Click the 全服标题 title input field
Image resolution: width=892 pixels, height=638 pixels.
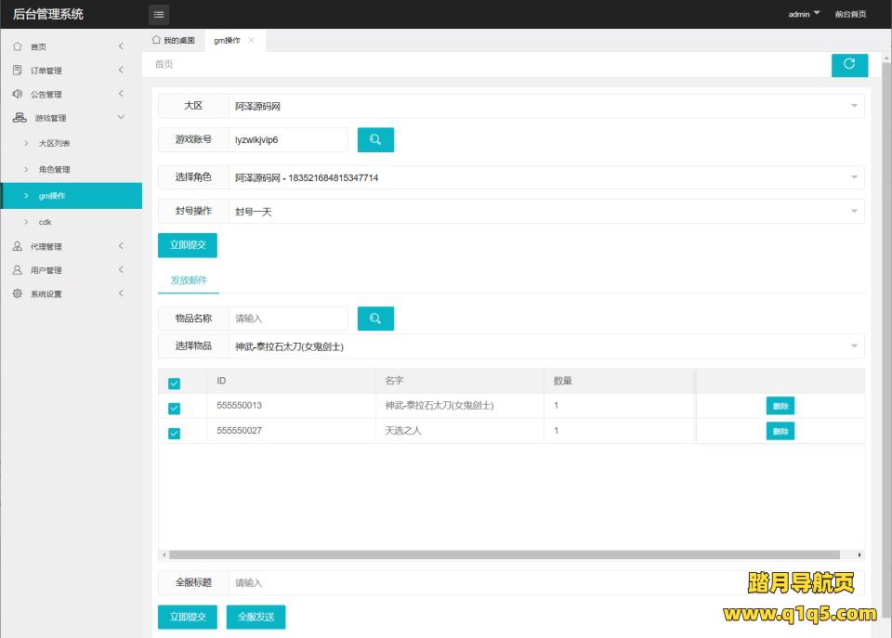click(483, 582)
